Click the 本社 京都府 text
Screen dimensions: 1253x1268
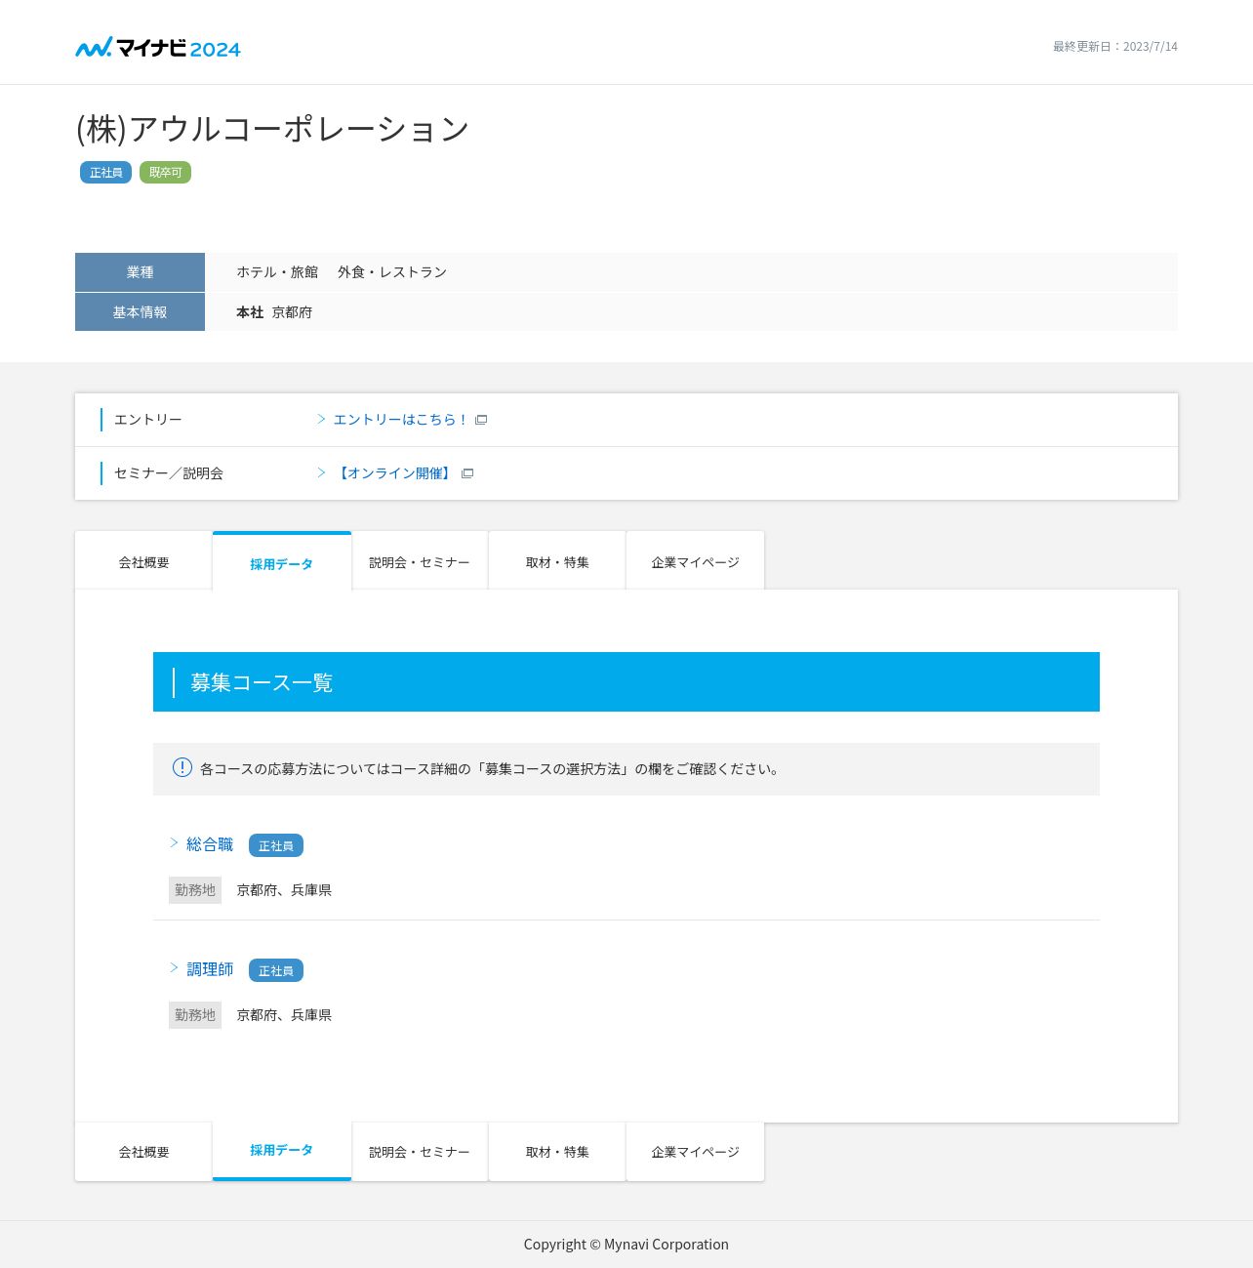tap(274, 312)
